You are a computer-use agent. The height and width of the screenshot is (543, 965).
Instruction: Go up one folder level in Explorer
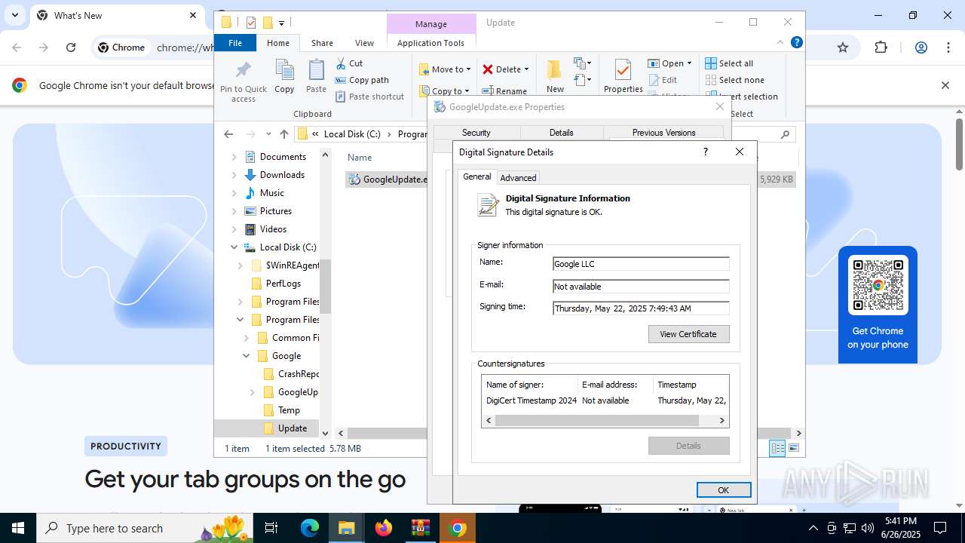click(284, 134)
